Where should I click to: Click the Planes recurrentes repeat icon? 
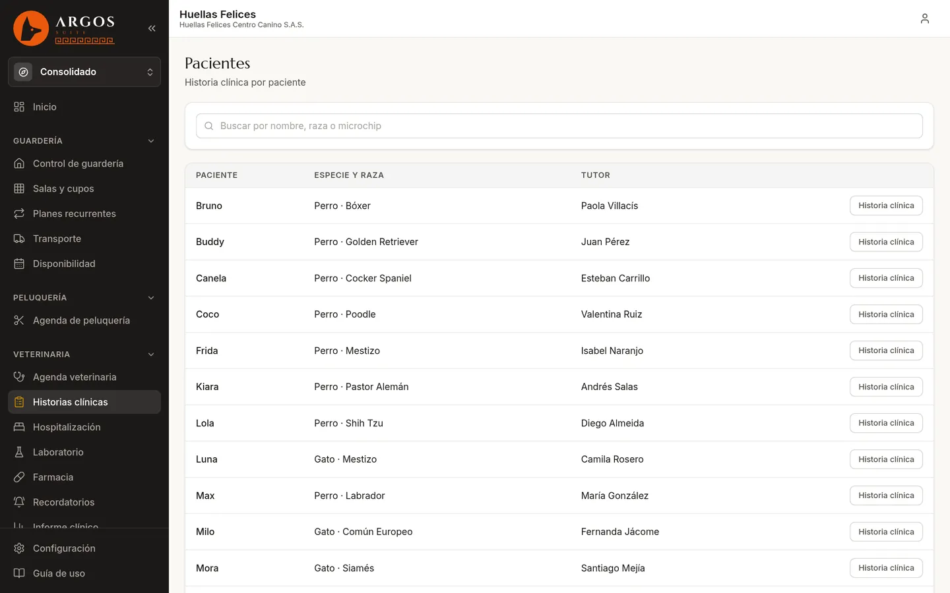19,213
